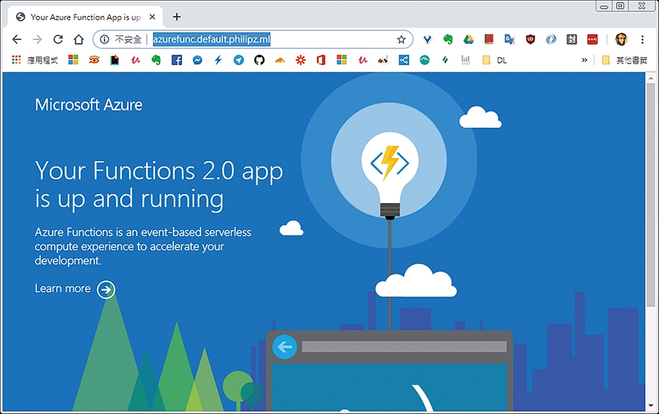Close the Your Azure Function App tab
The image size is (659, 414).
(152, 17)
